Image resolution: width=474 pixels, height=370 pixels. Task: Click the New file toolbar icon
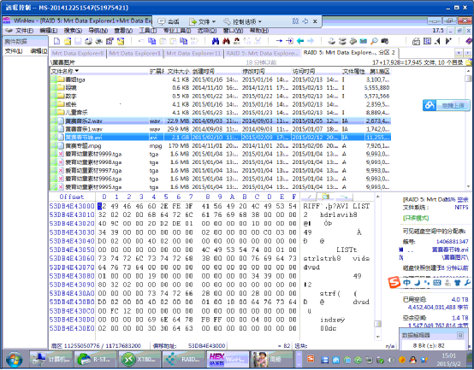(x=56, y=41)
